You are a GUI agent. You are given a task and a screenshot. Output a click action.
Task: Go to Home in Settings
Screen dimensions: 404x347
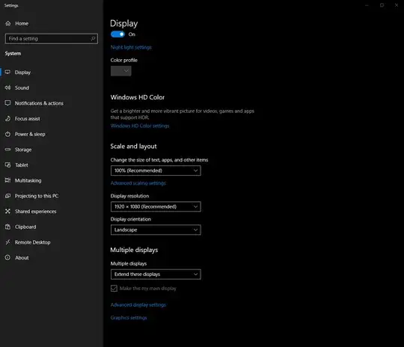click(22, 23)
